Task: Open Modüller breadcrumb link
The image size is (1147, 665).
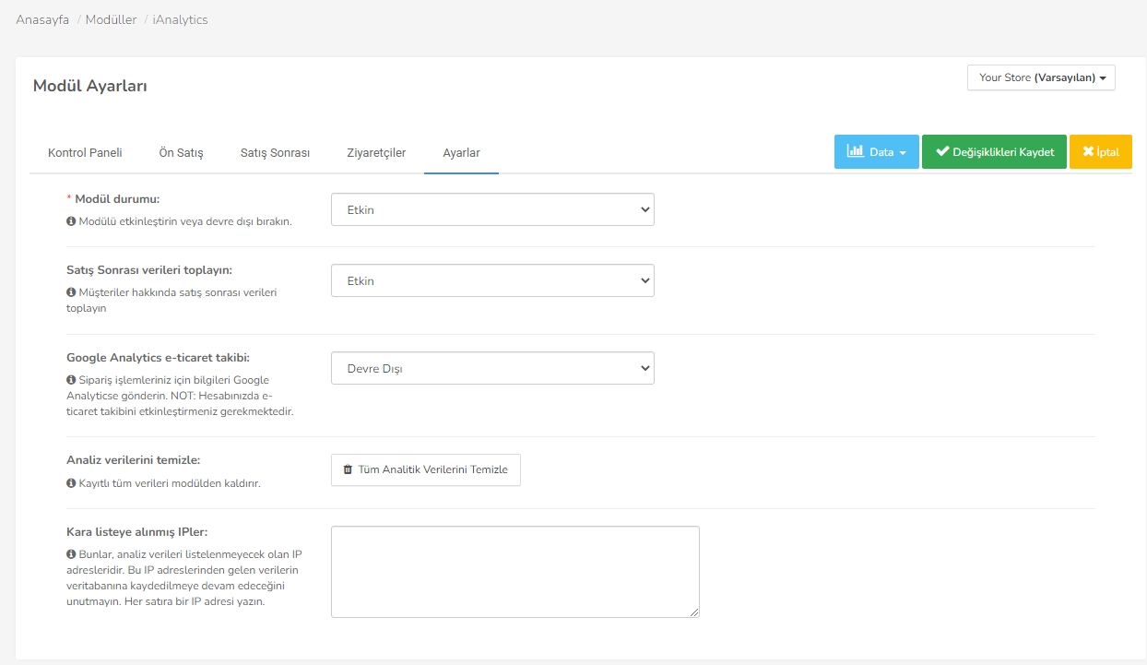Action: (x=111, y=19)
